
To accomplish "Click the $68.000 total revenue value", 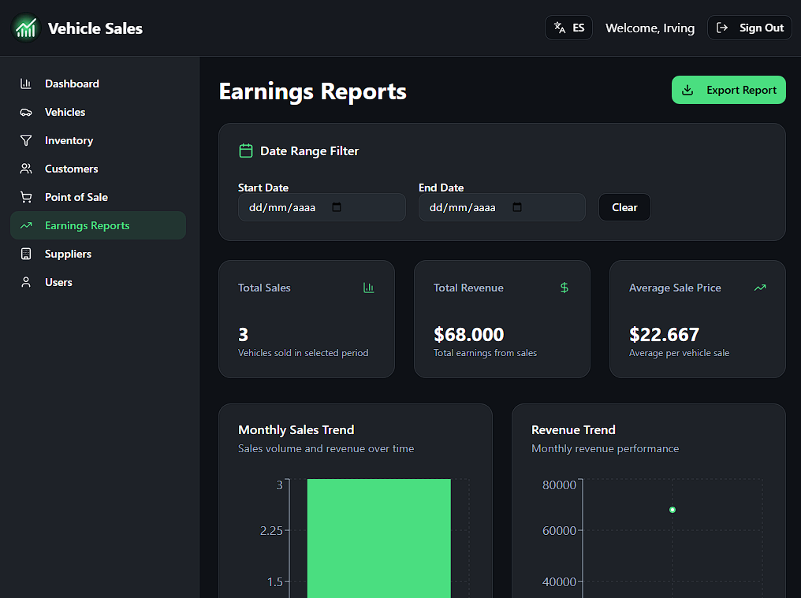I will pos(468,335).
